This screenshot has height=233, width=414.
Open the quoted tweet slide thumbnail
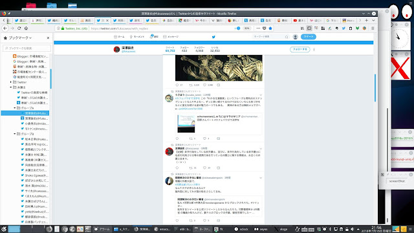click(186, 124)
